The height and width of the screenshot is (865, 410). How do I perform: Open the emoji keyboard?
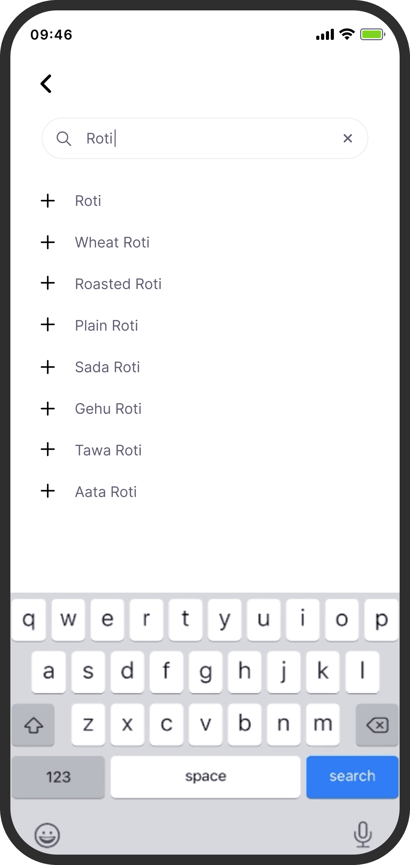(x=47, y=835)
